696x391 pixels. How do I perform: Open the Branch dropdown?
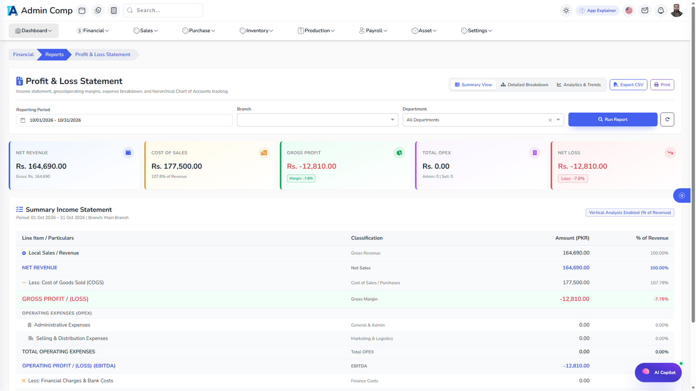click(318, 120)
